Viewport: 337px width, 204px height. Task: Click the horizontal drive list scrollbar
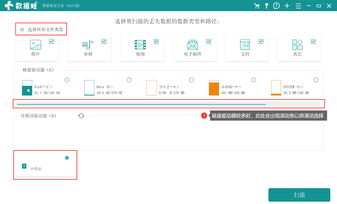click(141, 104)
